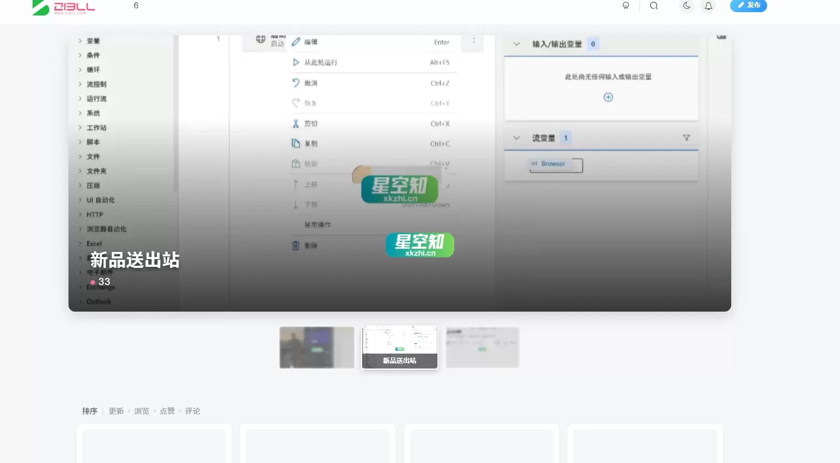This screenshot has height=463, width=840.
Task: Click the filter funnel icon in 流变量 panel
Action: click(x=686, y=138)
